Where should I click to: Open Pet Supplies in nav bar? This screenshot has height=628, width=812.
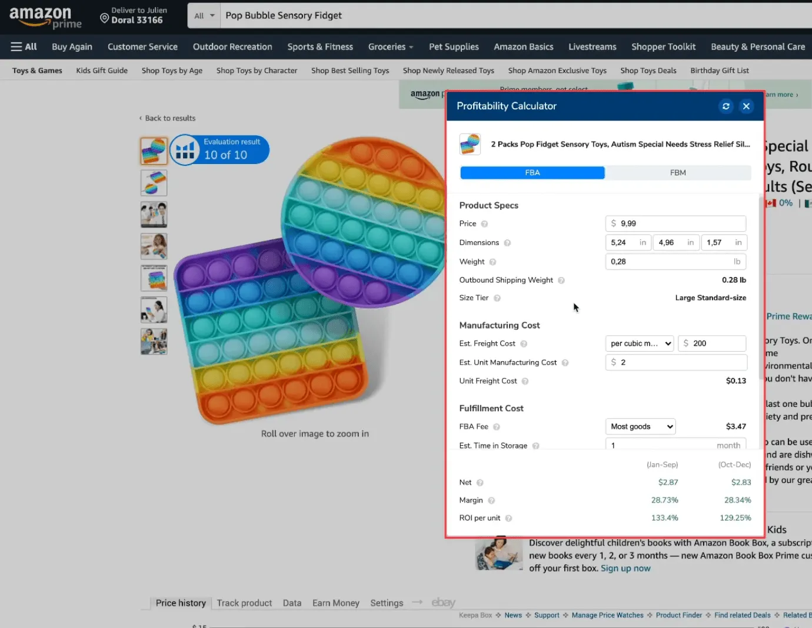pyautogui.click(x=454, y=47)
